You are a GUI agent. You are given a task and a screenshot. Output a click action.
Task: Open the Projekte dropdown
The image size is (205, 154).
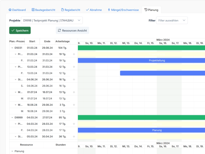(x=52, y=20)
